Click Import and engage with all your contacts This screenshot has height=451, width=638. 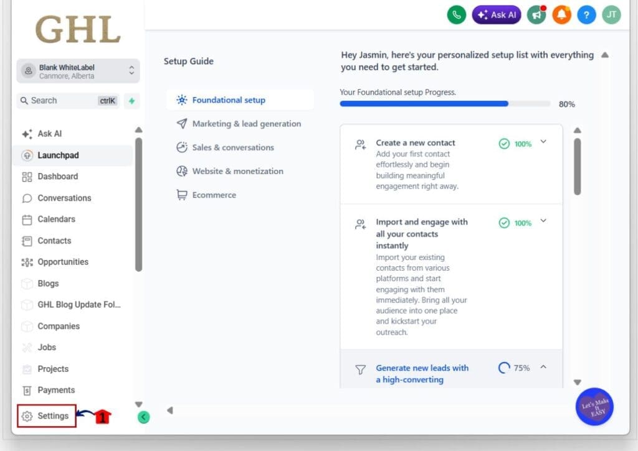(x=422, y=234)
